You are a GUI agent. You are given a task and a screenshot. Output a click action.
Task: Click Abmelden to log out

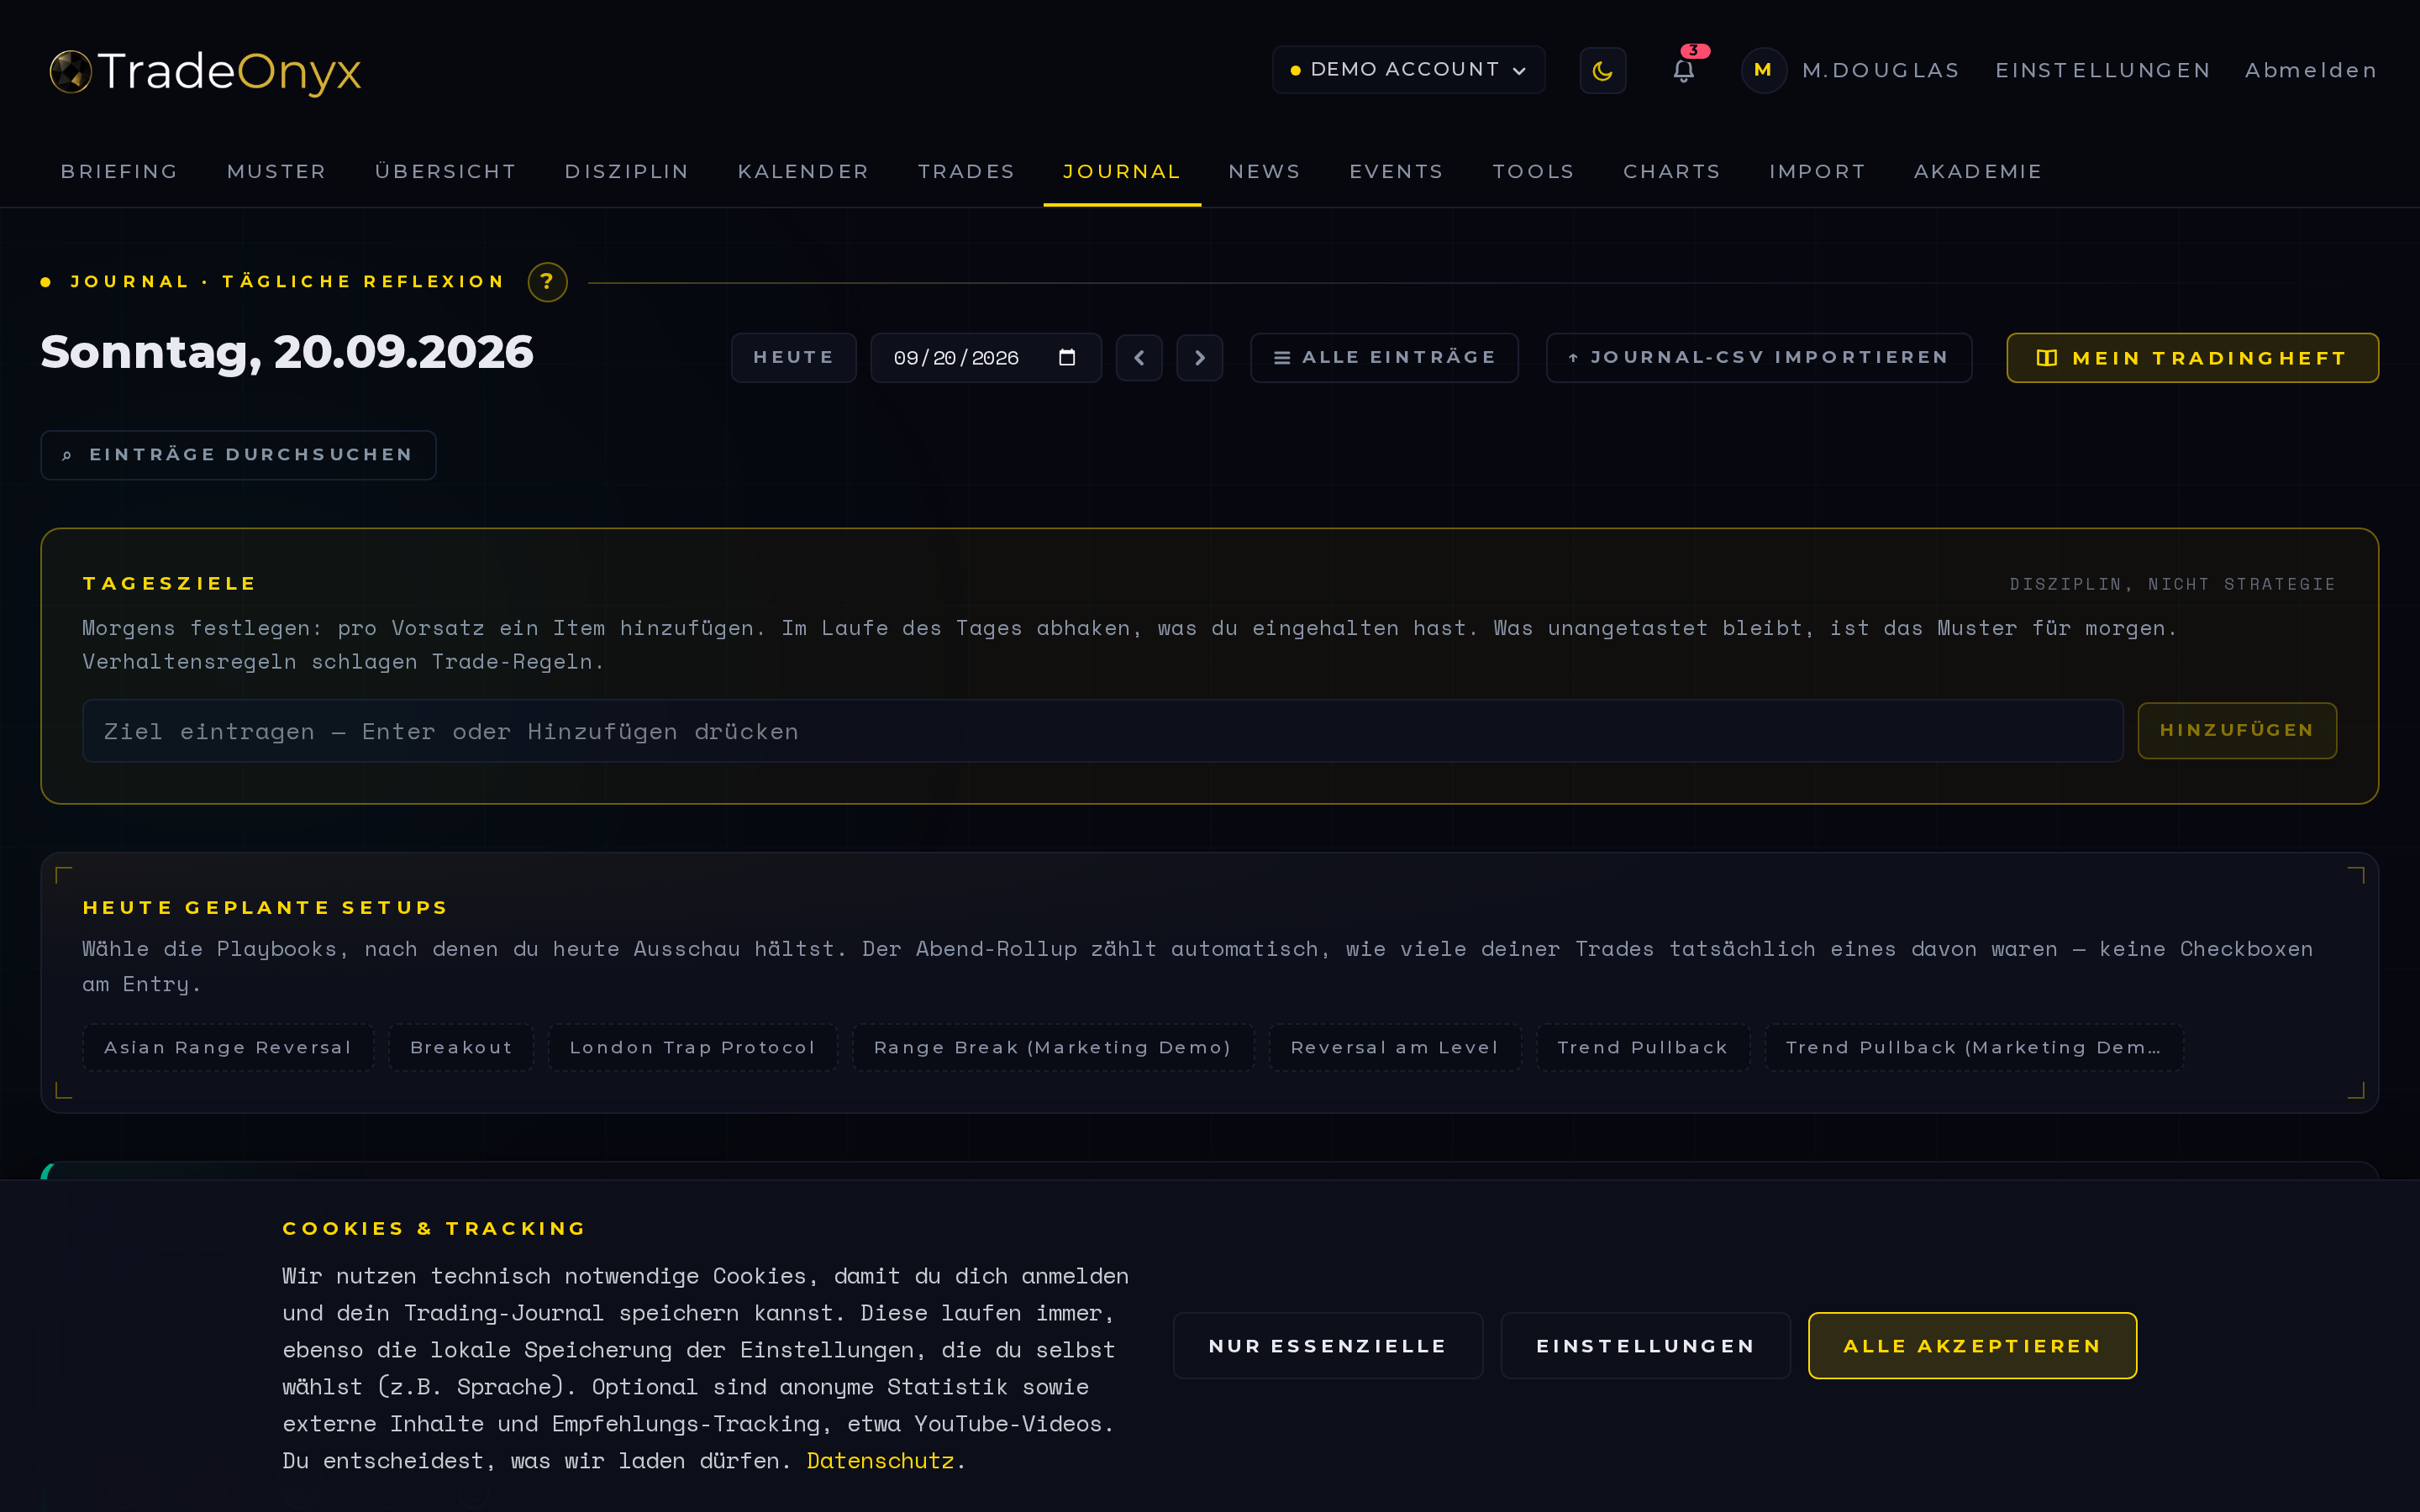[2311, 71]
